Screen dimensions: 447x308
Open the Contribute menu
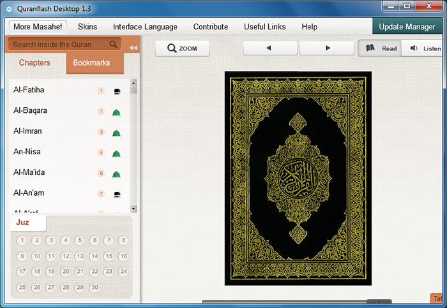211,27
